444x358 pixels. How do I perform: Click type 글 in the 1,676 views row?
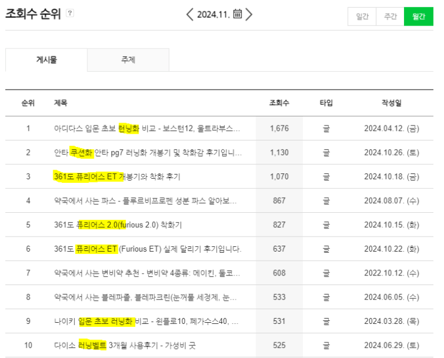[x=326, y=128]
